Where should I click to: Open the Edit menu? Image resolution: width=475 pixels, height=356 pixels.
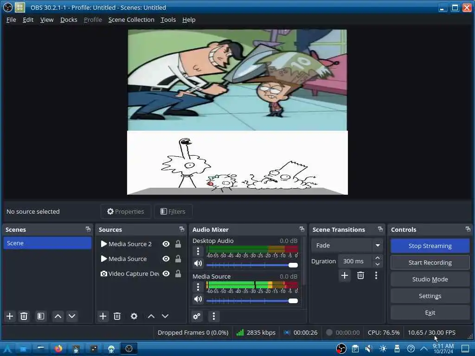28,19
